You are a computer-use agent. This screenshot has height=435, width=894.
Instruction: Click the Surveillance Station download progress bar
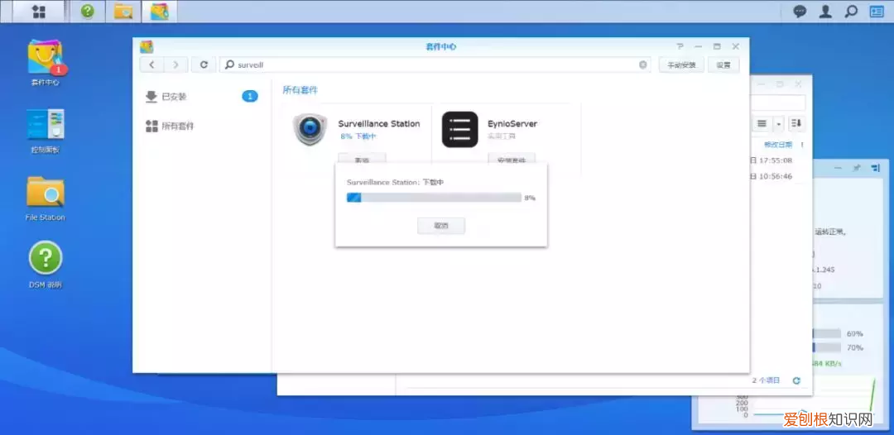click(x=434, y=198)
